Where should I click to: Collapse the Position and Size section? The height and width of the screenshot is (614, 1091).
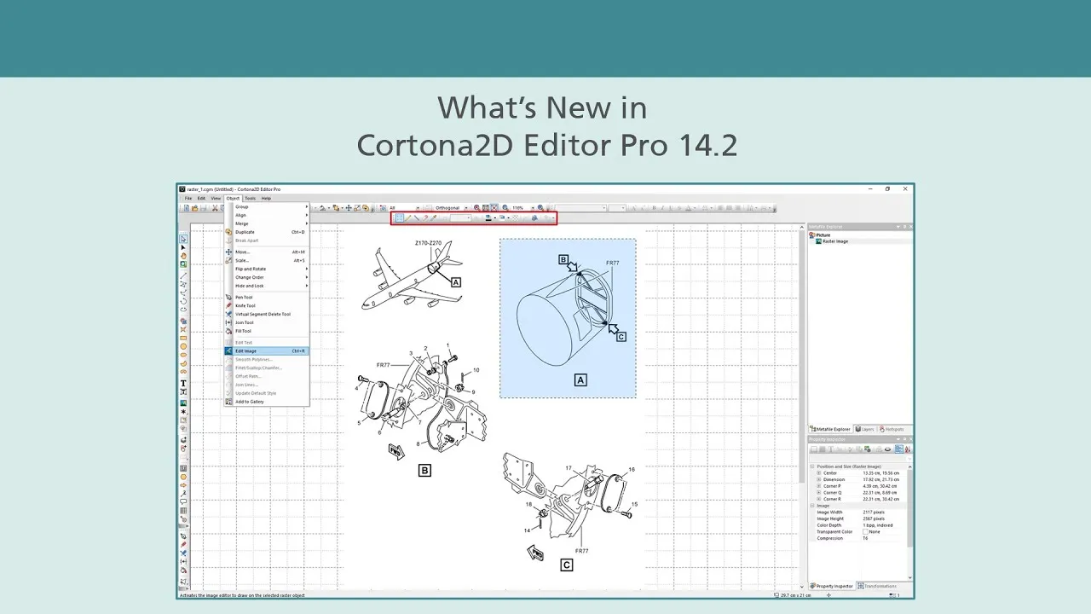click(x=812, y=466)
